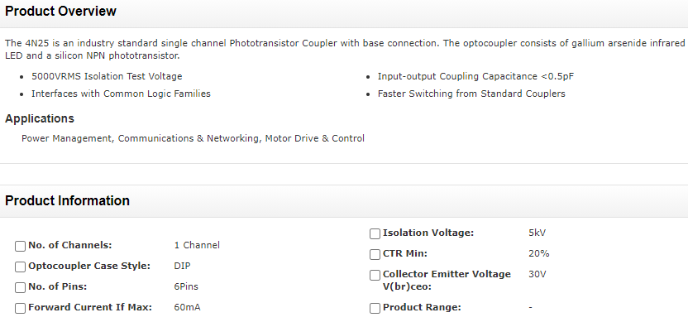Click the DIP case style value
Screen dimensions: 688x322
(182, 266)
